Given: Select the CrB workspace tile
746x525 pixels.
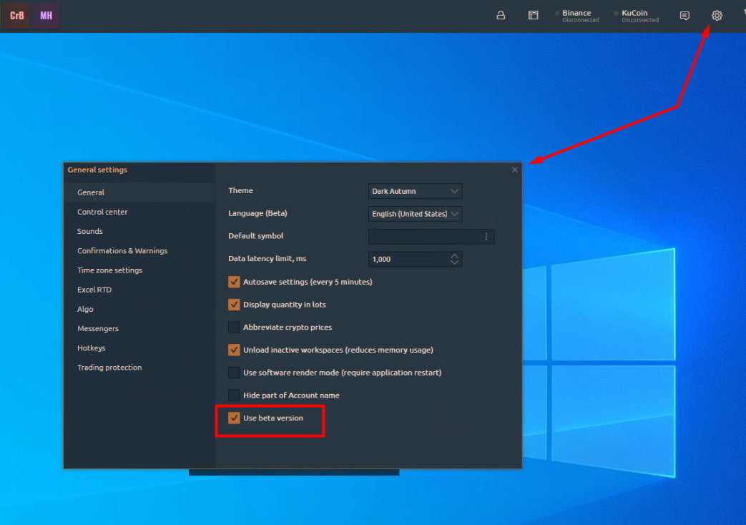Looking at the screenshot, I should click(17, 15).
